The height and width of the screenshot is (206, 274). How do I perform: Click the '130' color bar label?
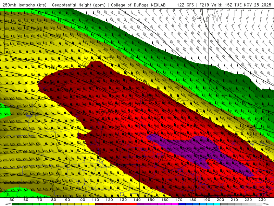pos(123,200)
